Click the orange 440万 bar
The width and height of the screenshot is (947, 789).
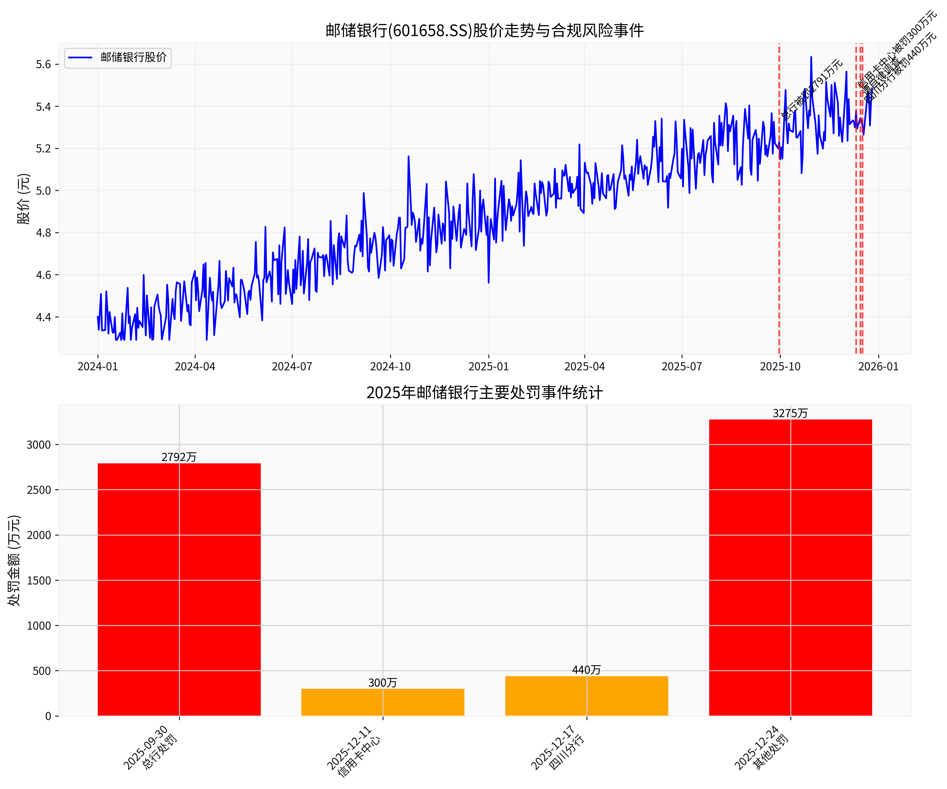click(586, 696)
